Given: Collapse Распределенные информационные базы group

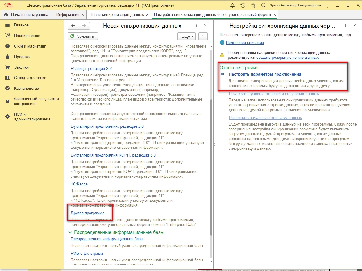Looking at the screenshot, I should click(x=70, y=232).
